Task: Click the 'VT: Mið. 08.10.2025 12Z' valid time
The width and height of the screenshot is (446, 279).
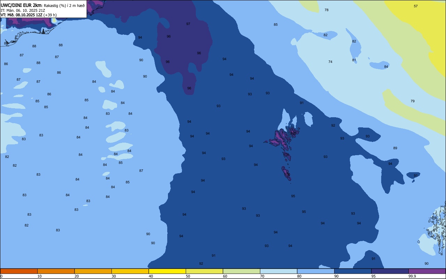Action: [x=21, y=15]
